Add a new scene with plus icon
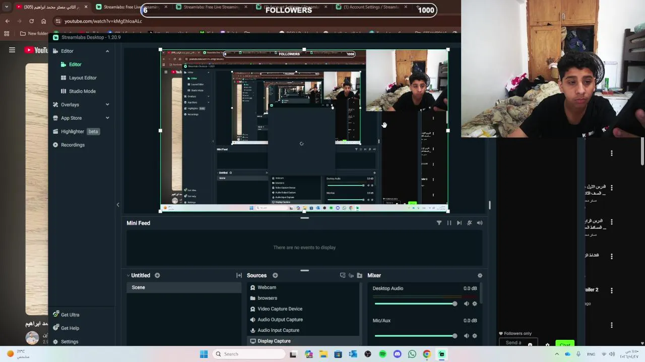 [157, 276]
